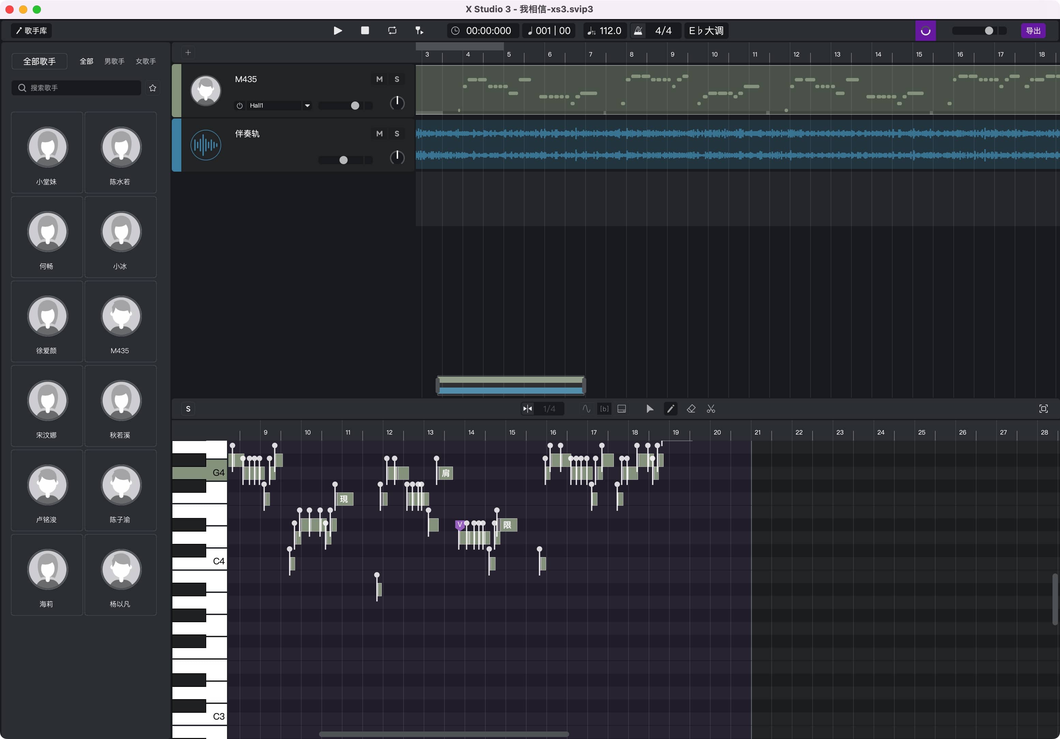Click the M435 track avatar icon
The height and width of the screenshot is (739, 1060).
206,90
